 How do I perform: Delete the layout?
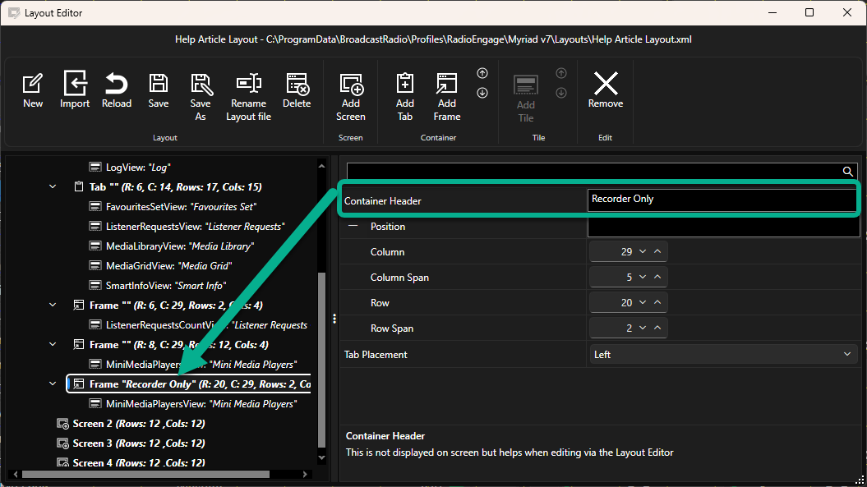tap(297, 90)
